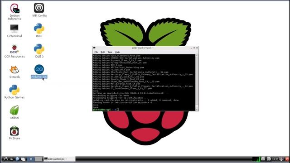This screenshot has width=290, height=163.
Task: Minimize the pi@raspberrypi terminal window
Action: pos(191,48)
